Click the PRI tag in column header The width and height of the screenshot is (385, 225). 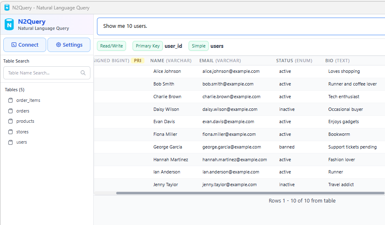(137, 61)
